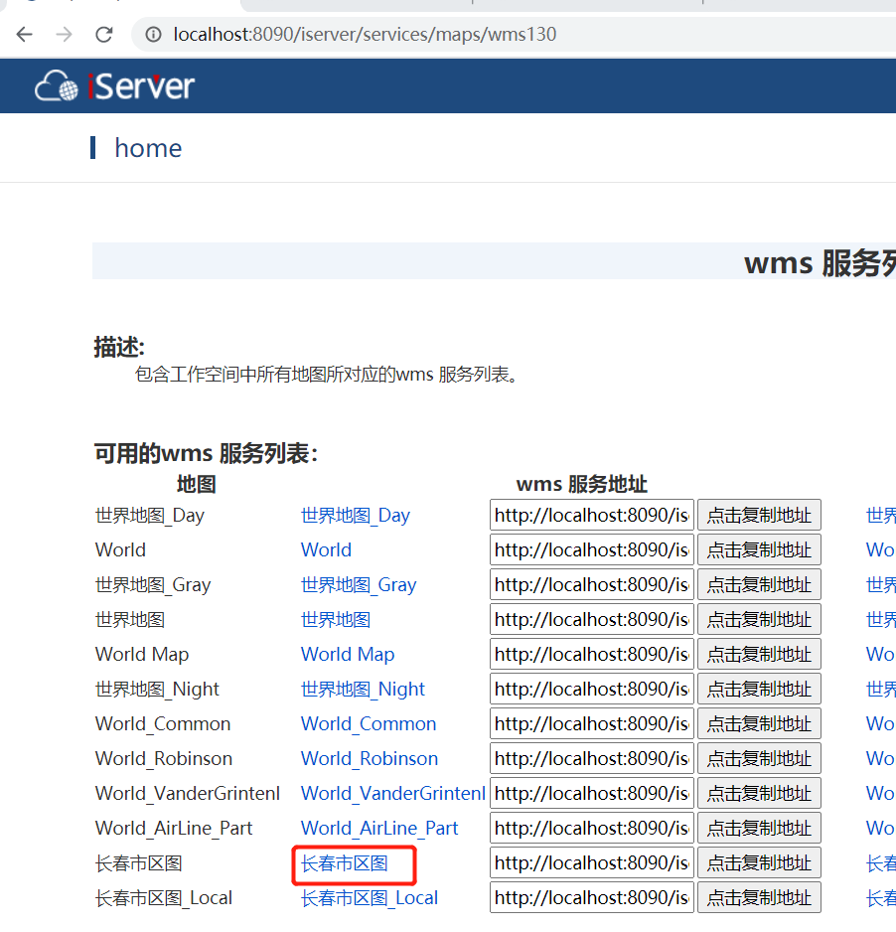Select the 世界地图 row address field
Screen dimensions: 896x932
592,619
